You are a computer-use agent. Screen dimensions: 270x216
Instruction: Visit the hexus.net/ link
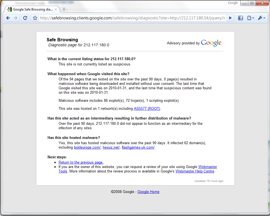coord(111,148)
